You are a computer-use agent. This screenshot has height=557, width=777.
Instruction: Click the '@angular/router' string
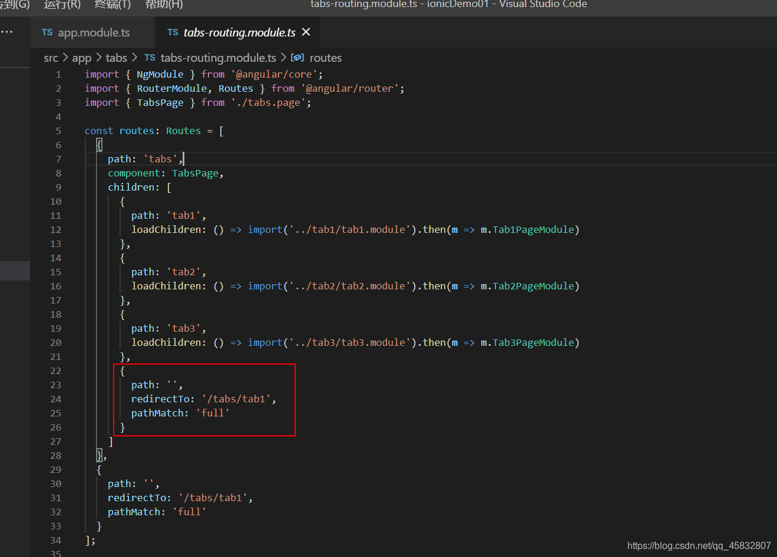point(350,88)
